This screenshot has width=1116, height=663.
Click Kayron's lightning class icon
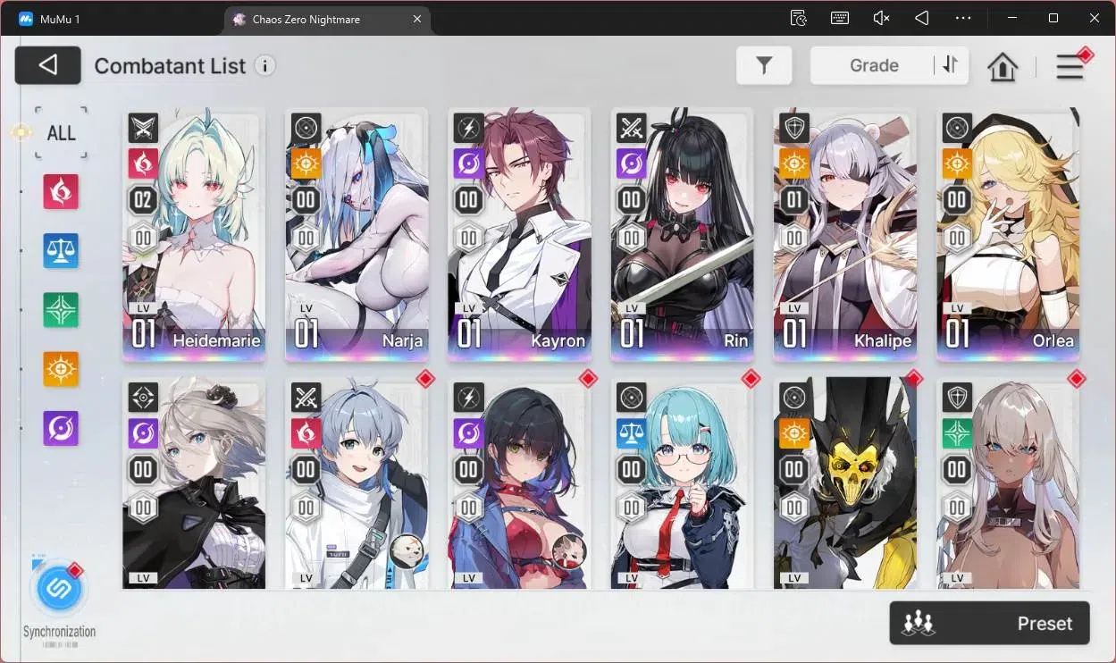(468, 129)
